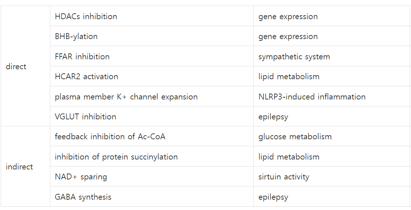Select the 'glucose metabolism' cell

(x=295, y=137)
